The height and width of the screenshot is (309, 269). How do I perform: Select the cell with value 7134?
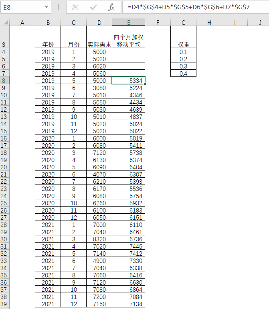[128, 304]
